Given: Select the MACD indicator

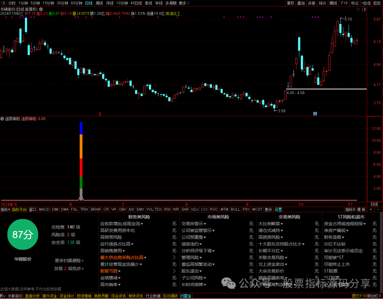Looking at the screenshot, I should pos(44,210).
